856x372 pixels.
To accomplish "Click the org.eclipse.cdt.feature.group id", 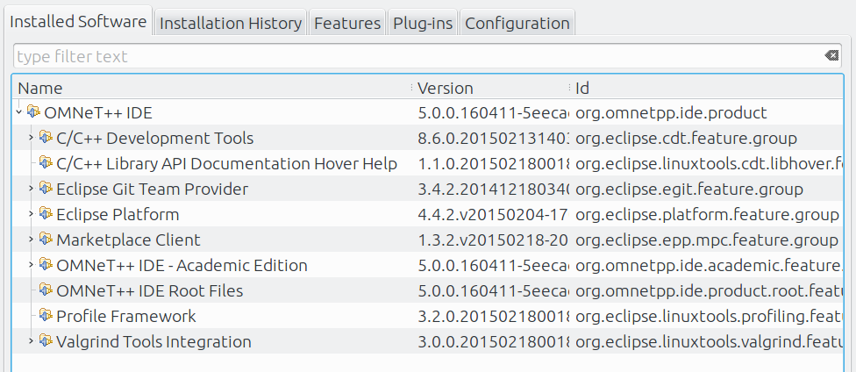I will (686, 139).
